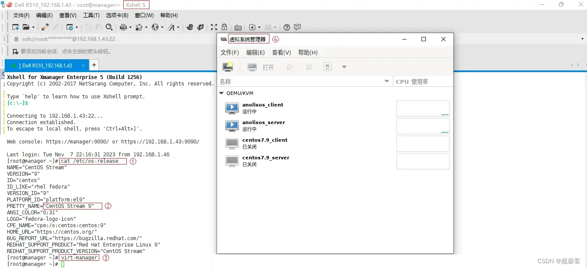Click the font settings icon
The image size is (587, 268).
pos(171,27)
